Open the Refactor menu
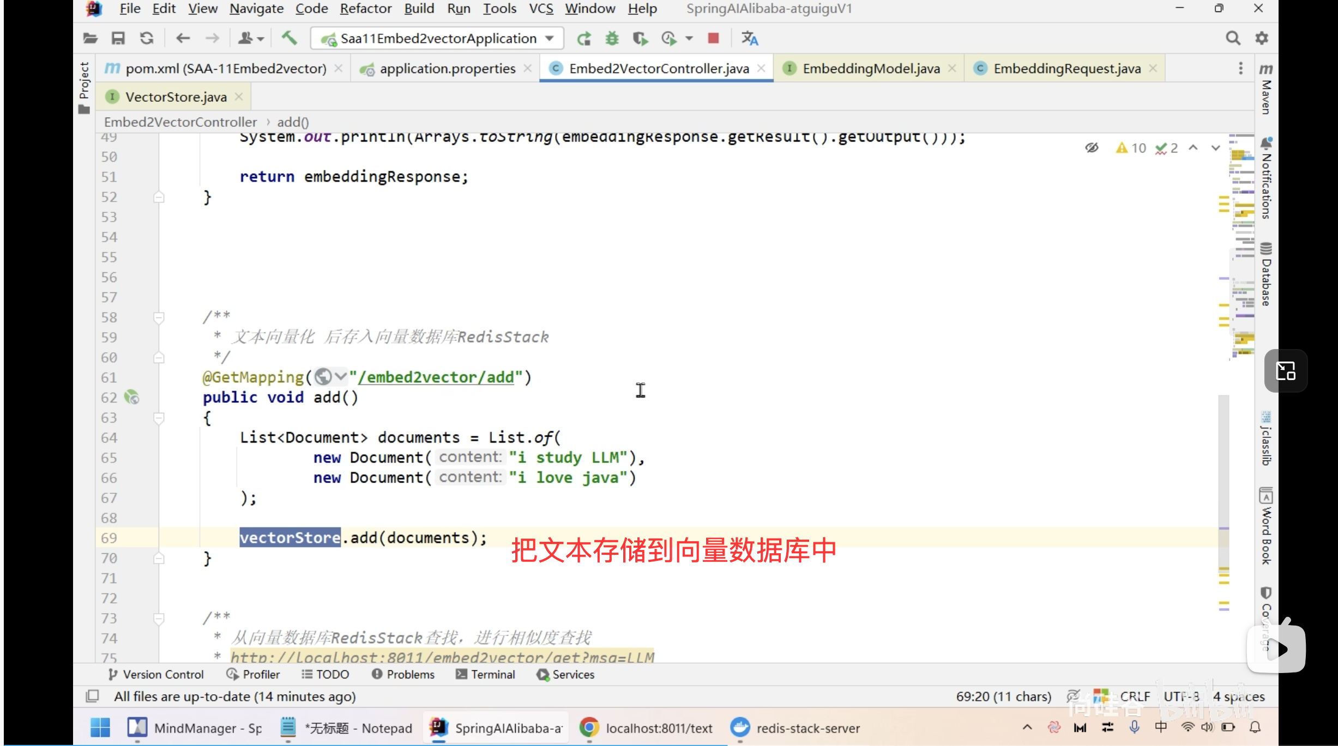 [x=365, y=9]
